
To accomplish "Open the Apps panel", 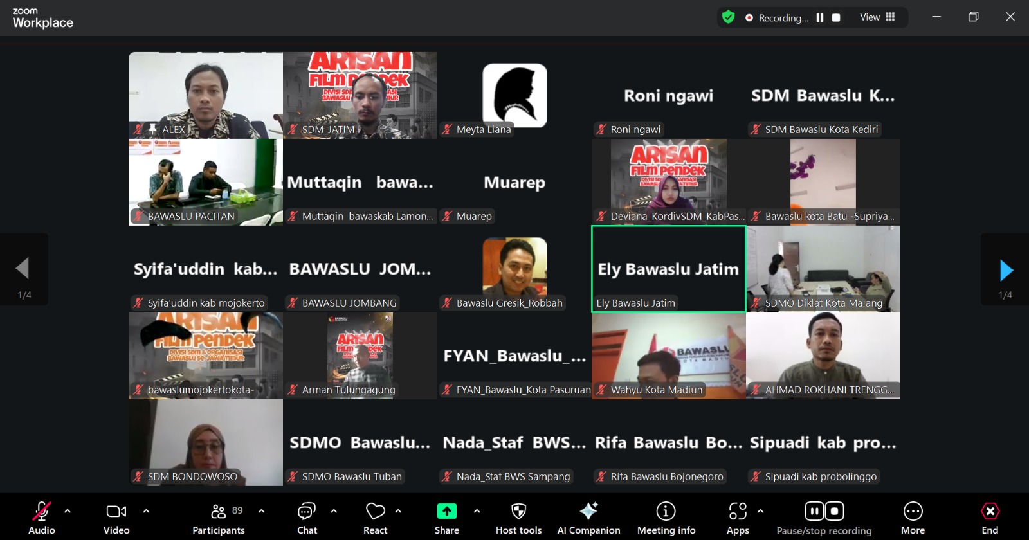I will coord(738,517).
